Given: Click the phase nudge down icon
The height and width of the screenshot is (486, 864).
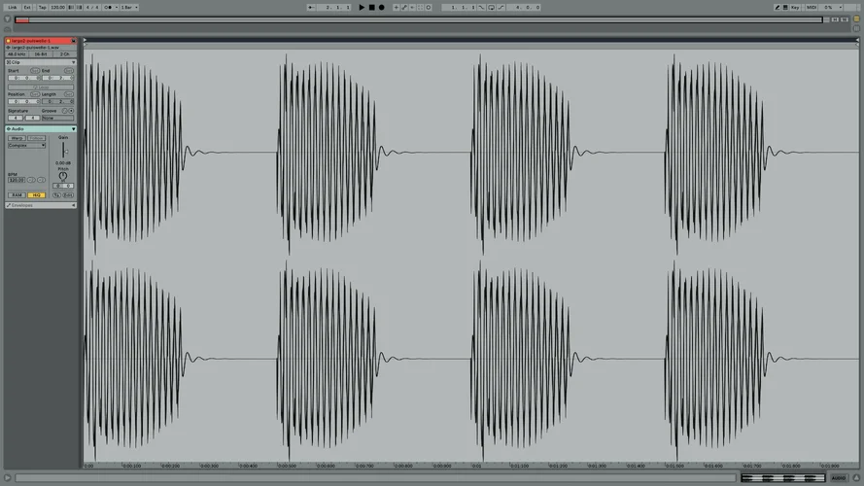Looking at the screenshot, I should click(71, 8).
